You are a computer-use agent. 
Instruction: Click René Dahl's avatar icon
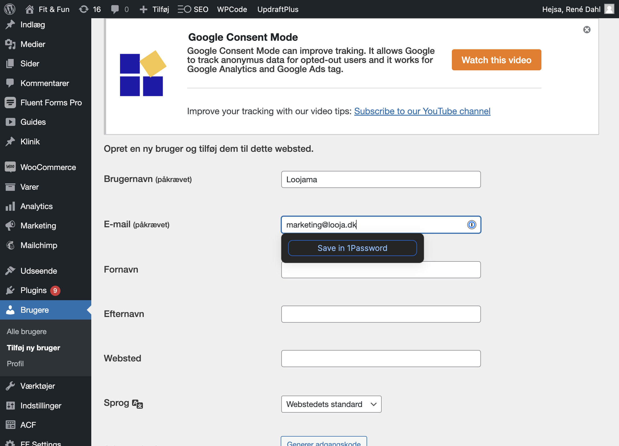[609, 9]
